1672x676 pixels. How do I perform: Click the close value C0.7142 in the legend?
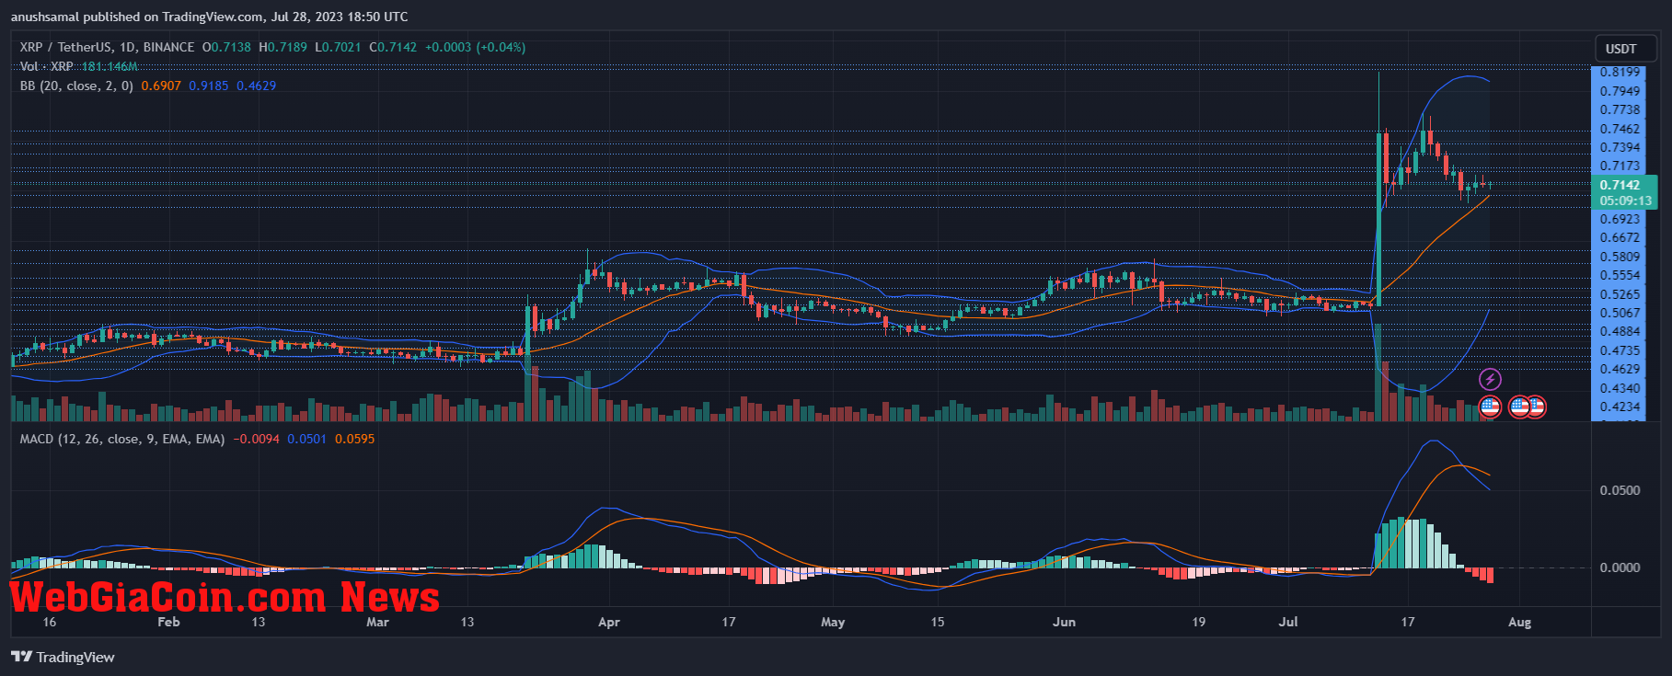tap(393, 47)
